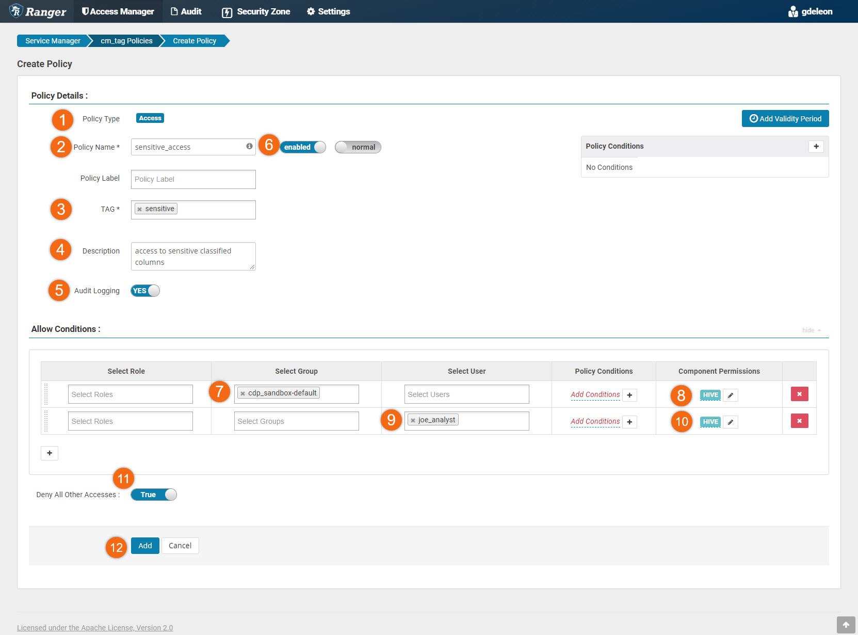Click Add to save the policy
This screenshot has width=858, height=635.
pyautogui.click(x=145, y=546)
